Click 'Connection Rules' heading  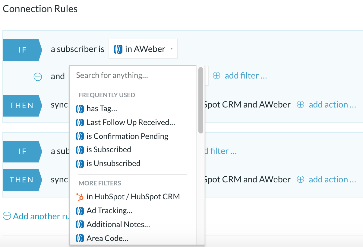[40, 9]
